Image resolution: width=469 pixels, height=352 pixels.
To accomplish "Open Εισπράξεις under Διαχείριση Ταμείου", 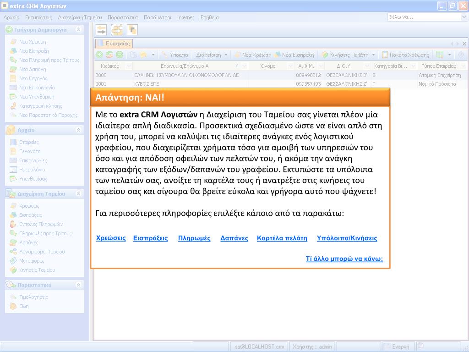I will click(x=31, y=215).
